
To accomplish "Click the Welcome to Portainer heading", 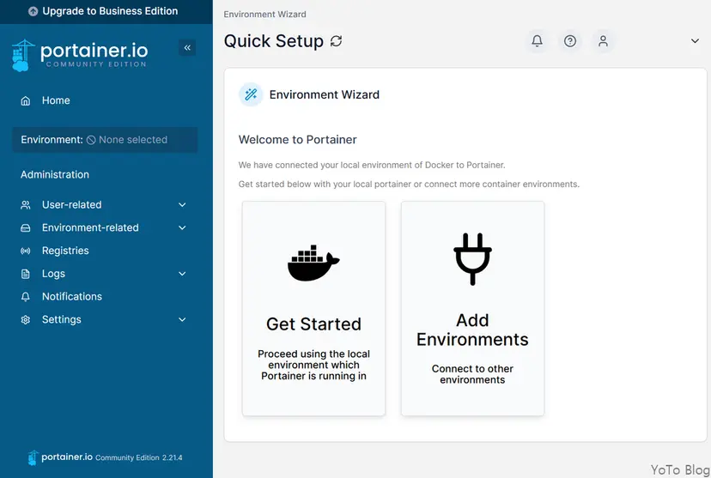I will click(297, 140).
